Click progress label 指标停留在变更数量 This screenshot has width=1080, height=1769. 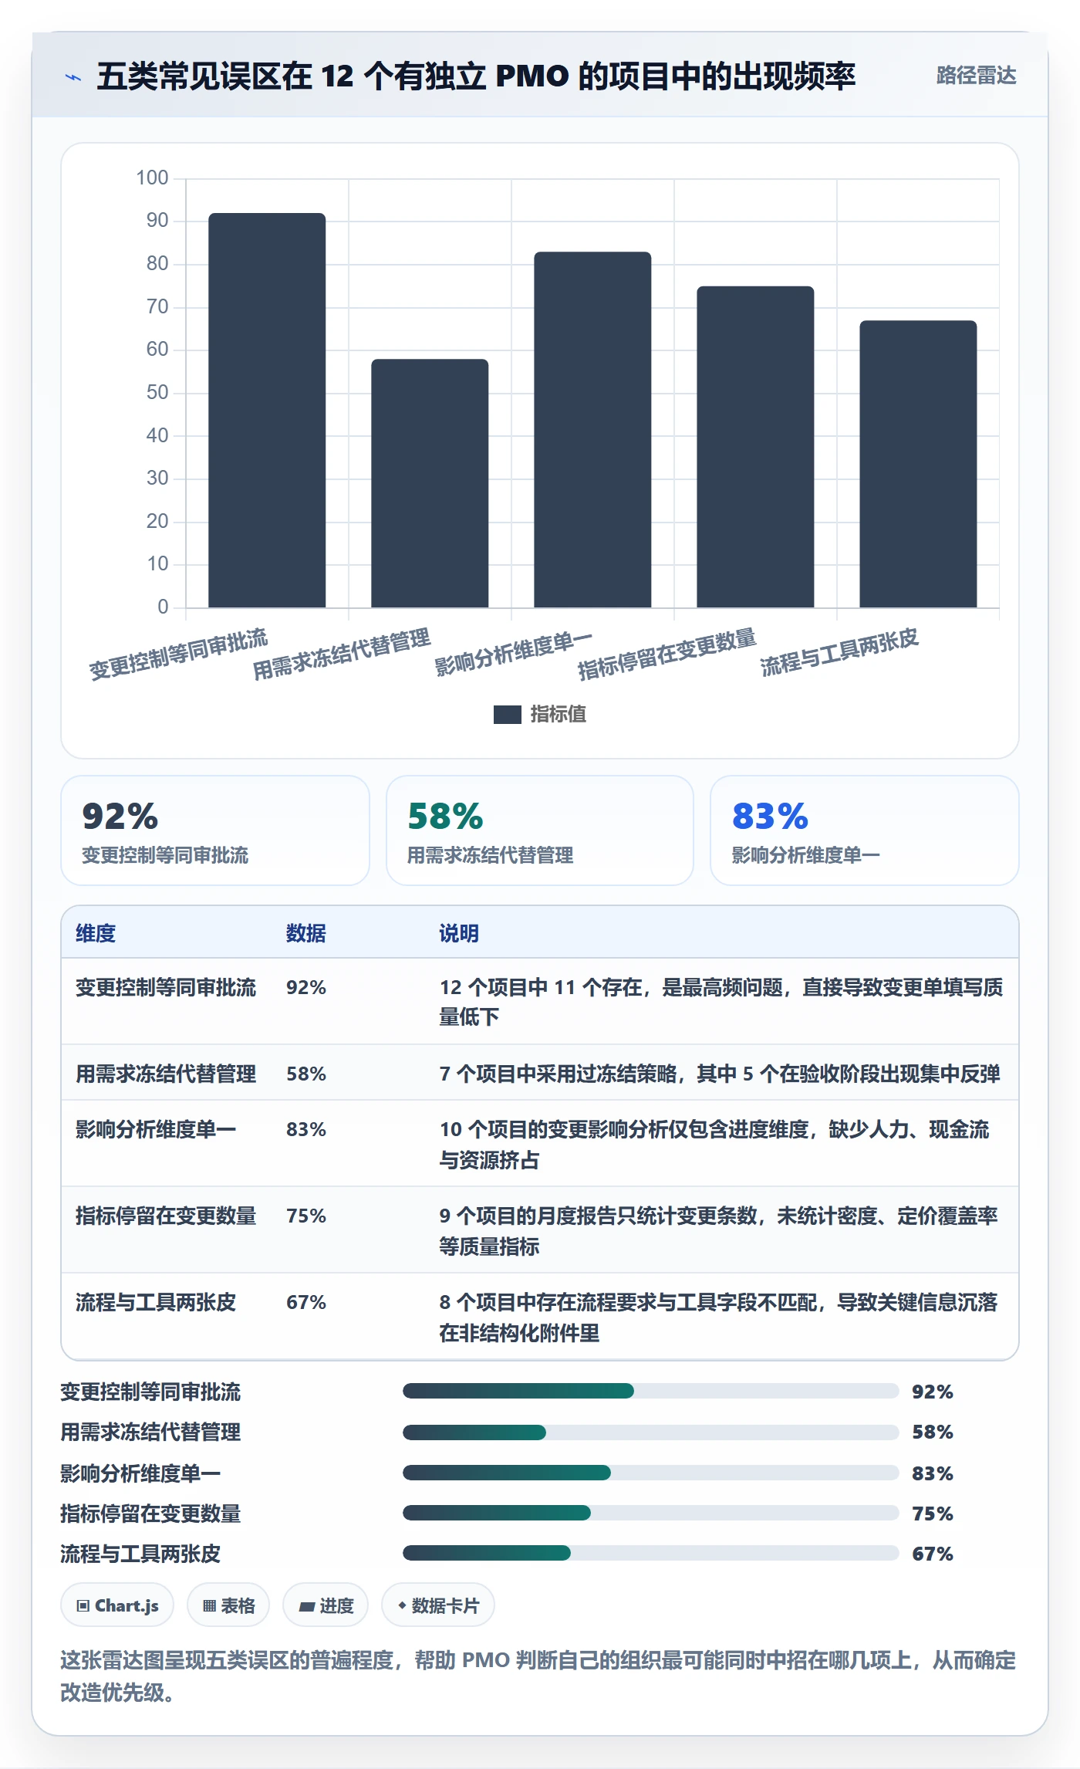(150, 1513)
